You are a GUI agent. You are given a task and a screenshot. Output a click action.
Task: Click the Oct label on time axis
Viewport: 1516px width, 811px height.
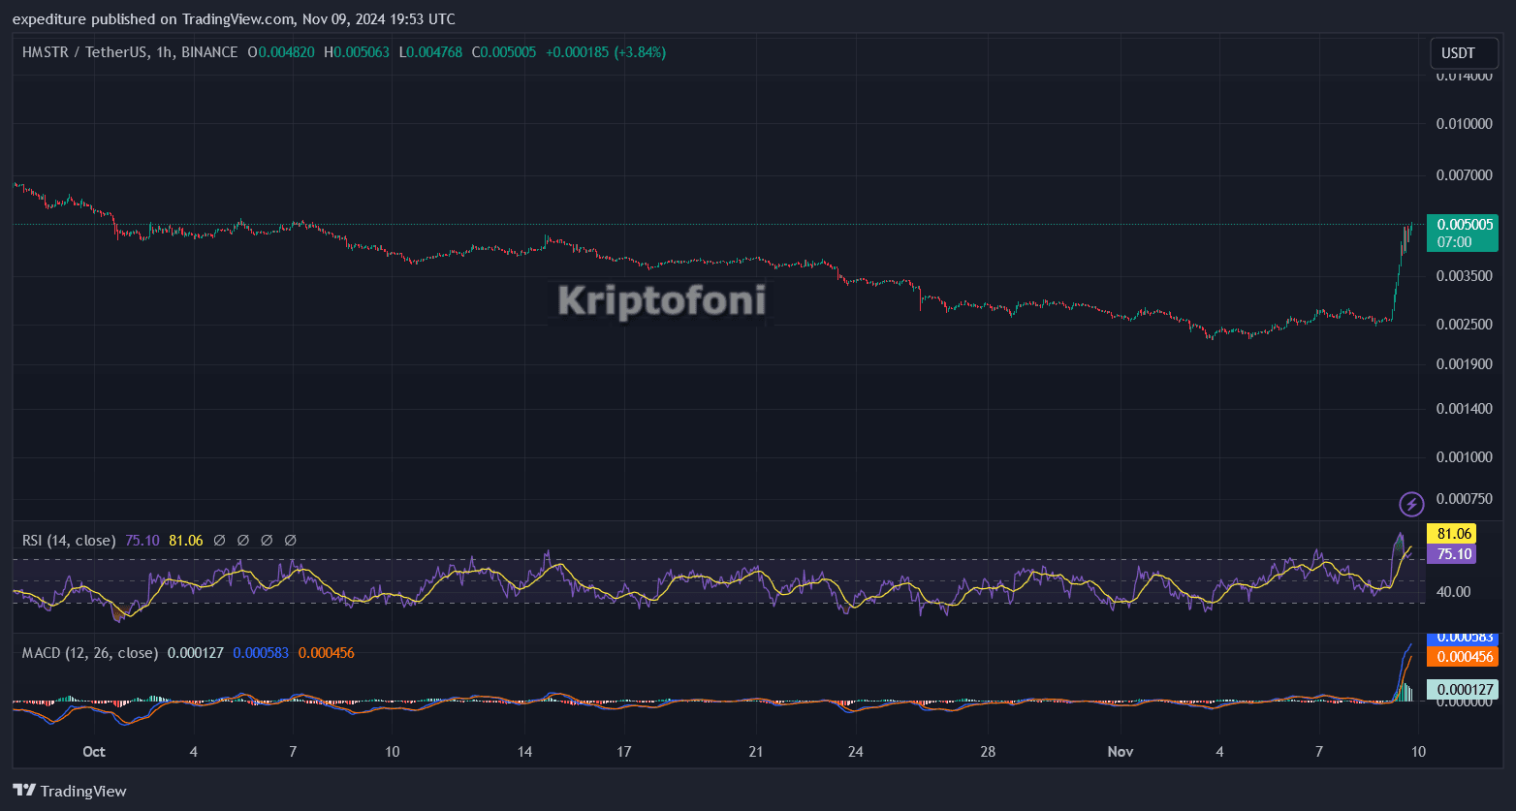94,752
